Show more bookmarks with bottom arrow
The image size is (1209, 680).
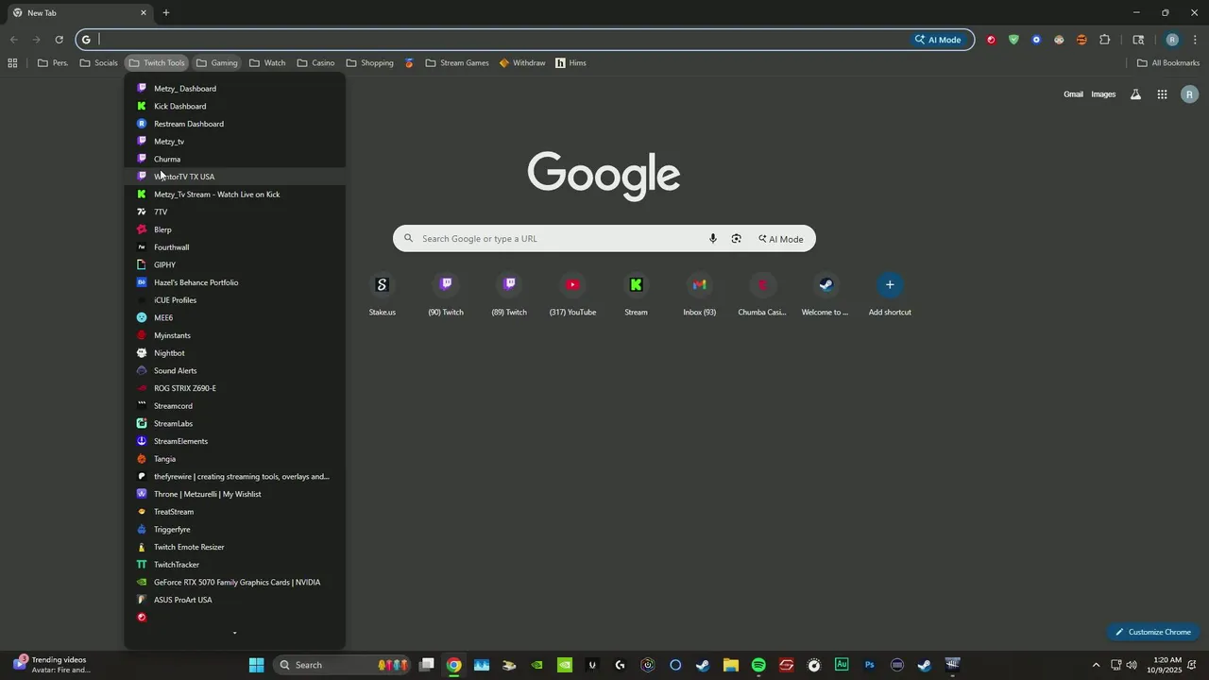pos(234,634)
